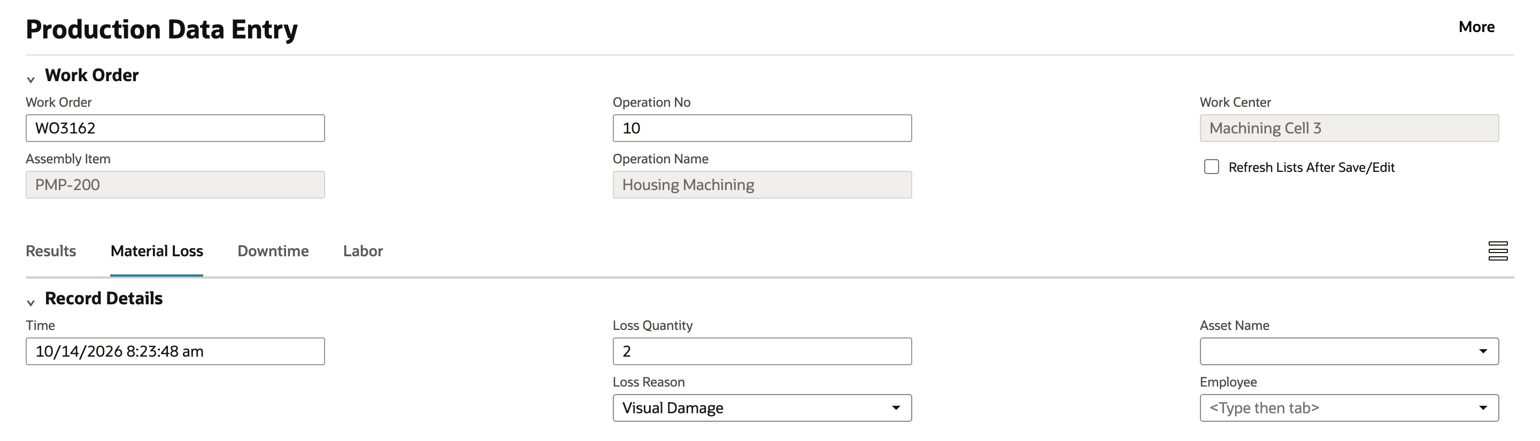Viewport: 1540px width, 441px height.
Task: Switch to the Results tab
Action: [51, 251]
